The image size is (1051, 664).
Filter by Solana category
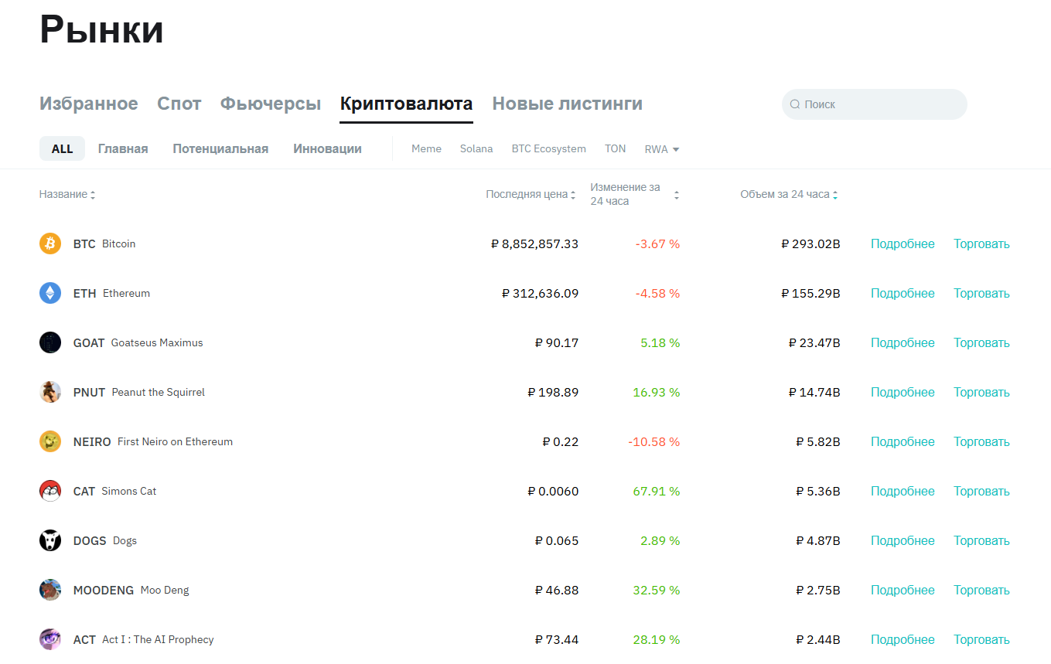(x=476, y=148)
